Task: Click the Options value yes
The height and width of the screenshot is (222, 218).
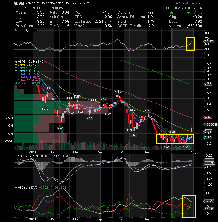Action: point(151,12)
